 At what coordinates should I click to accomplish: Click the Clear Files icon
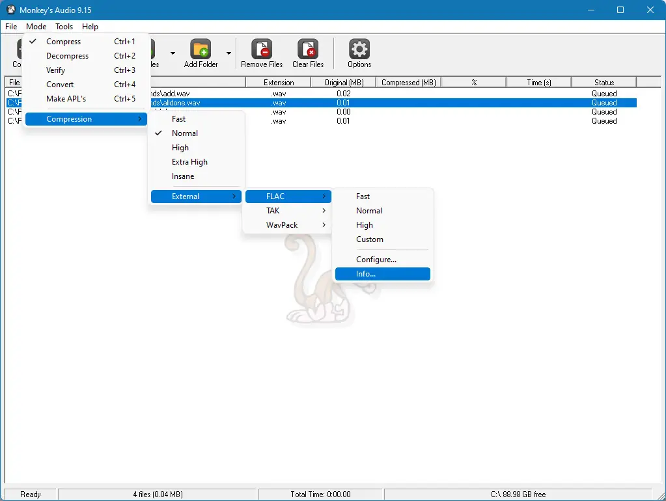pyautogui.click(x=308, y=49)
